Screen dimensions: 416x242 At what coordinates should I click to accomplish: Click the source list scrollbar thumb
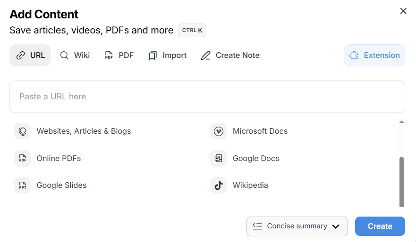pyautogui.click(x=401, y=181)
